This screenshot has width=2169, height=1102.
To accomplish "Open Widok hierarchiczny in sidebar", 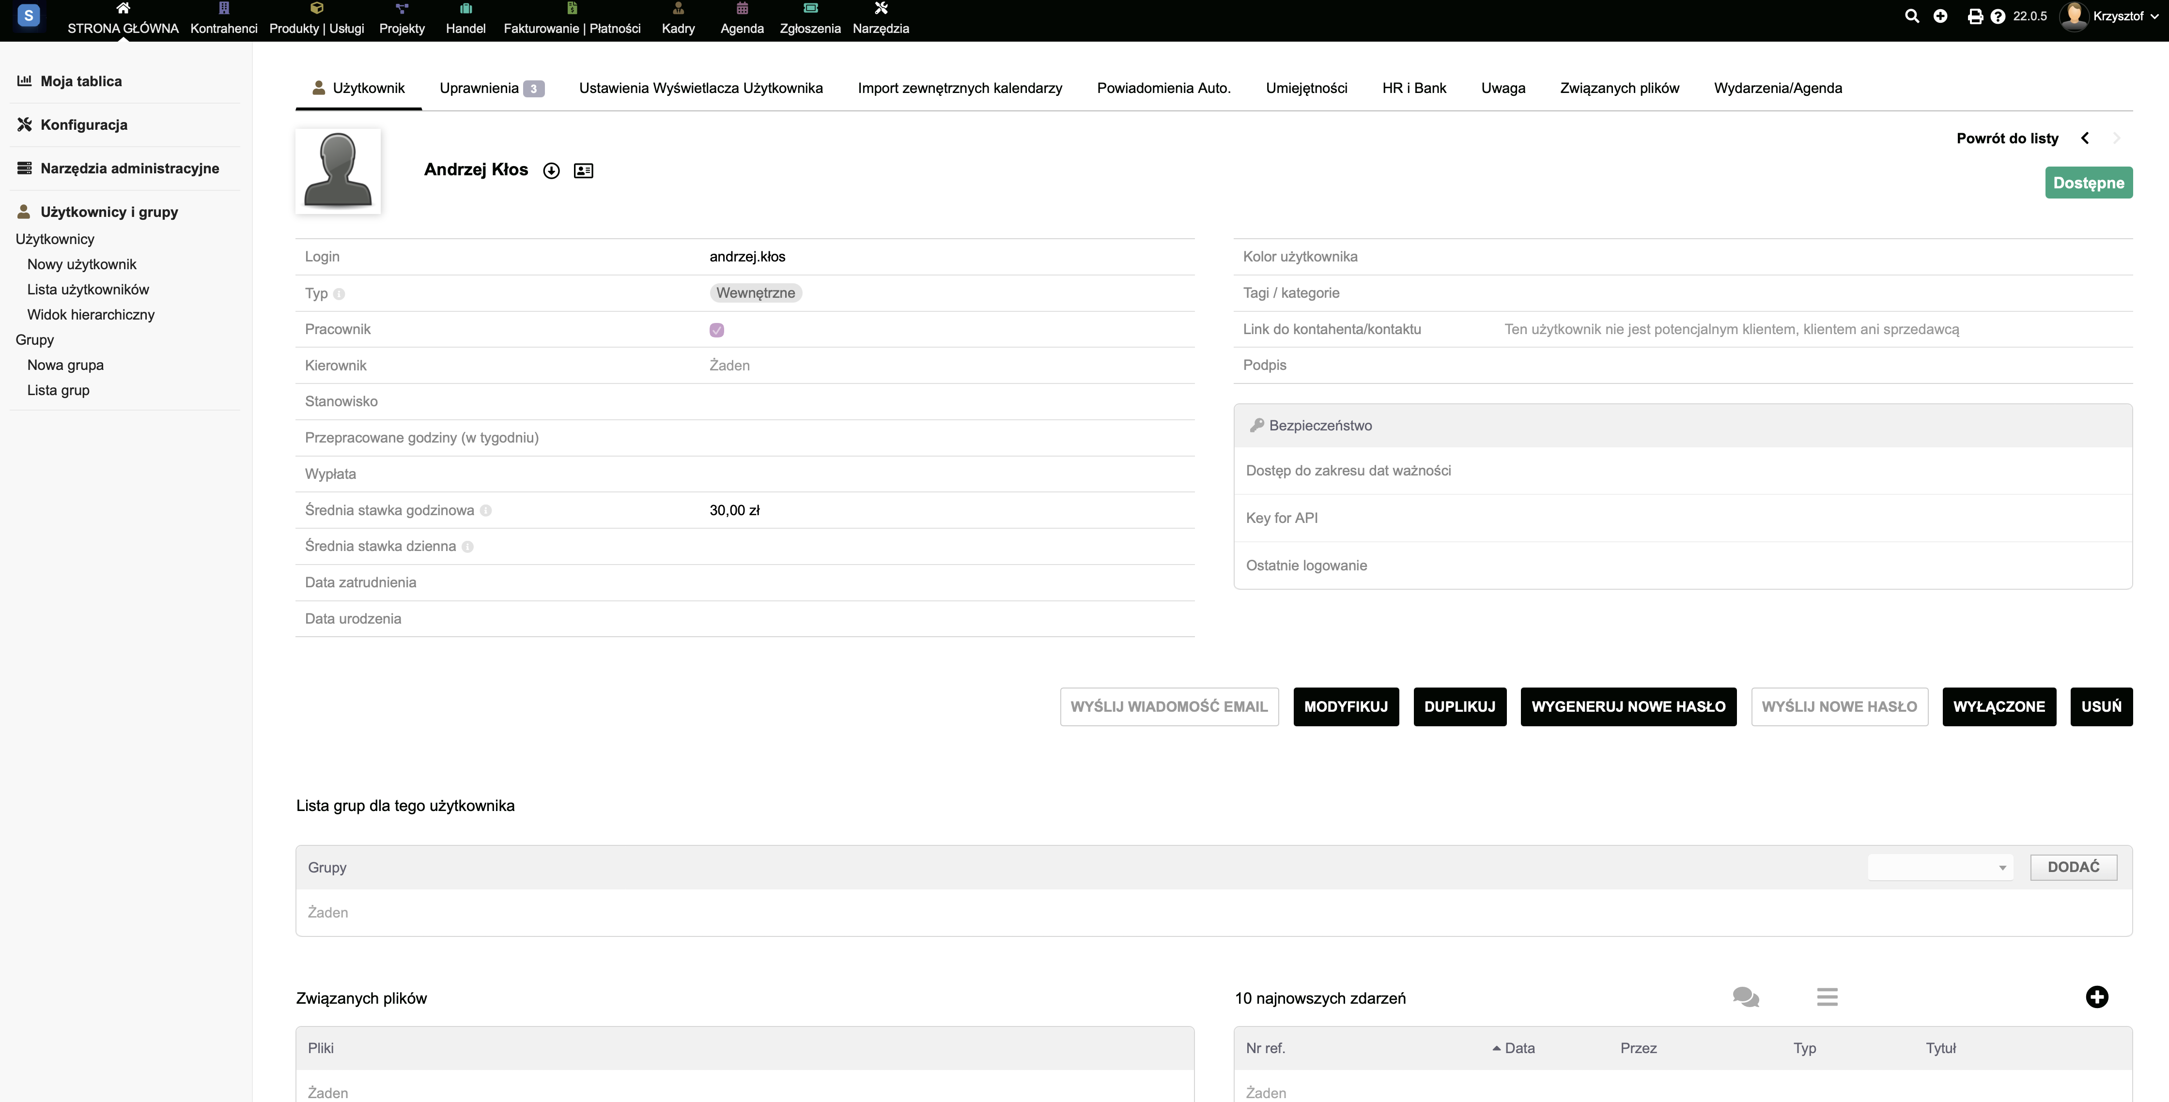I will [91, 315].
